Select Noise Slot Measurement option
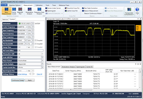This screenshot has width=143, height=99. coord(114,11)
